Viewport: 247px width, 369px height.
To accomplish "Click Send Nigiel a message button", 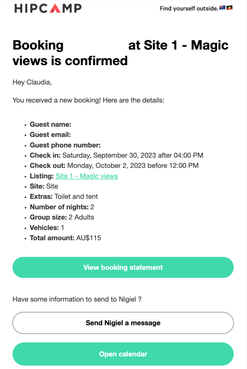I will (123, 323).
